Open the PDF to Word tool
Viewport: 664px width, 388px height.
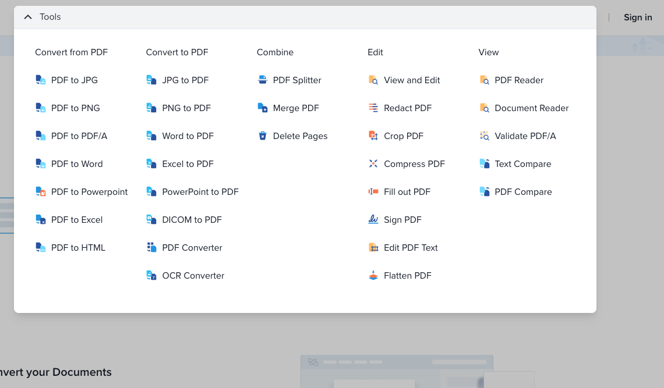[x=76, y=164]
